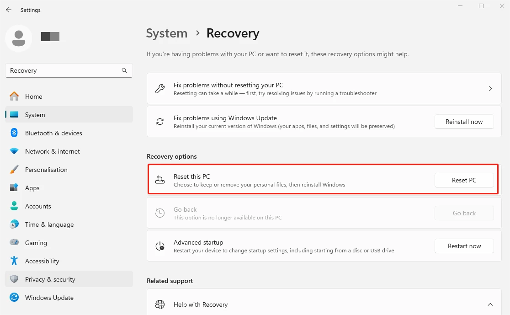Screen dimensions: 510x315
Task: Collapse the Help with Recovery section
Action: coord(490,304)
